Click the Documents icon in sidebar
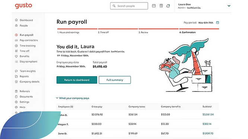 pyautogui.click(x=16, y=97)
